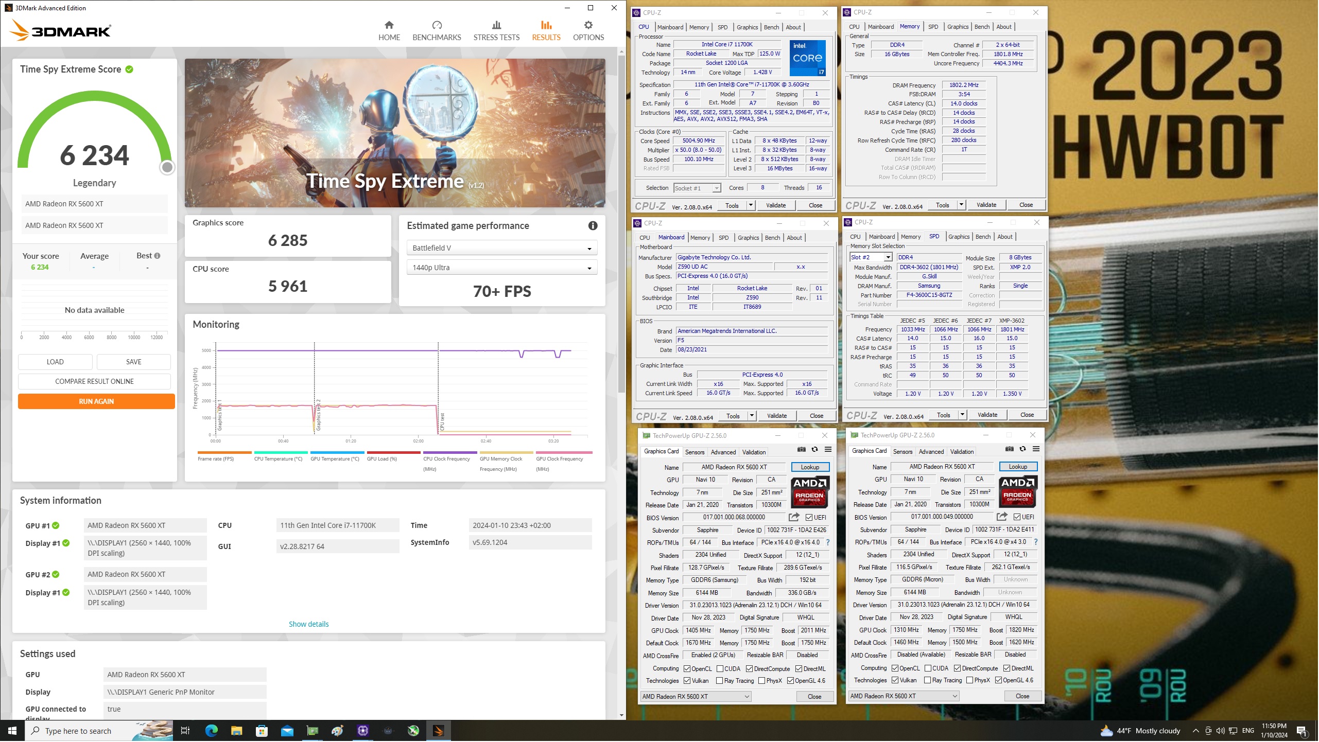Click 3DMark orange icon in taskbar

pos(439,731)
